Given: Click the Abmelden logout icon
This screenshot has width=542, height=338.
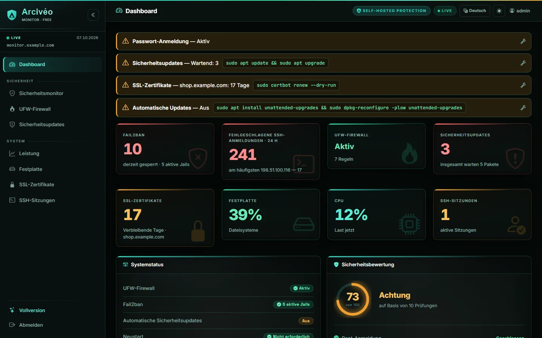Looking at the screenshot, I should click(12, 325).
